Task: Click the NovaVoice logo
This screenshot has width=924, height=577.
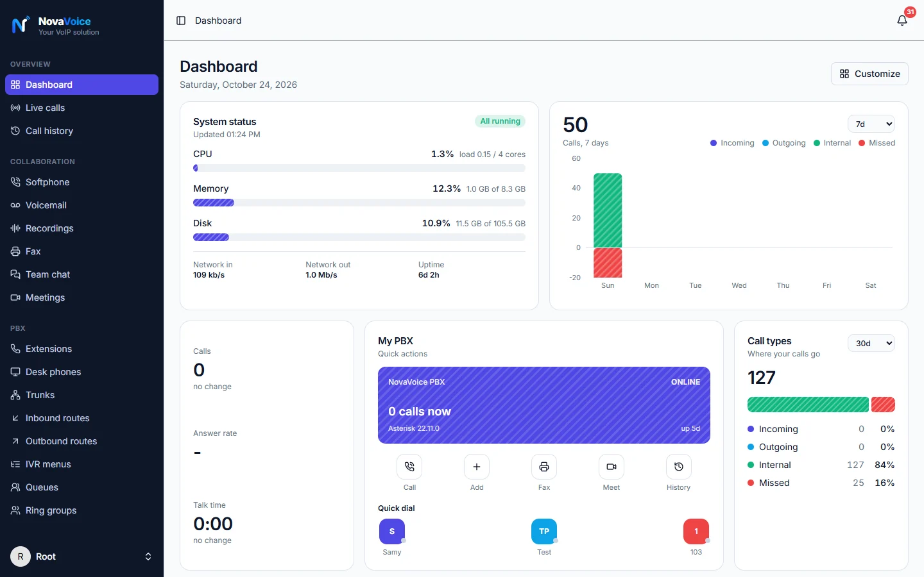Action: pyautogui.click(x=56, y=26)
